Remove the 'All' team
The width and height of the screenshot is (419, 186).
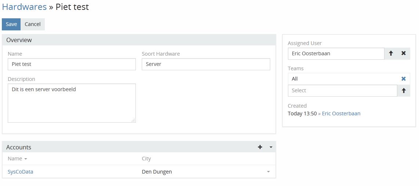pos(404,79)
